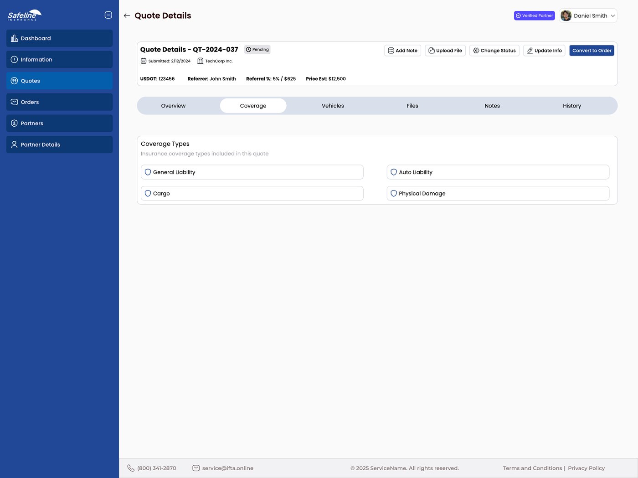Click the calendar icon next to Submitted date

(144, 61)
